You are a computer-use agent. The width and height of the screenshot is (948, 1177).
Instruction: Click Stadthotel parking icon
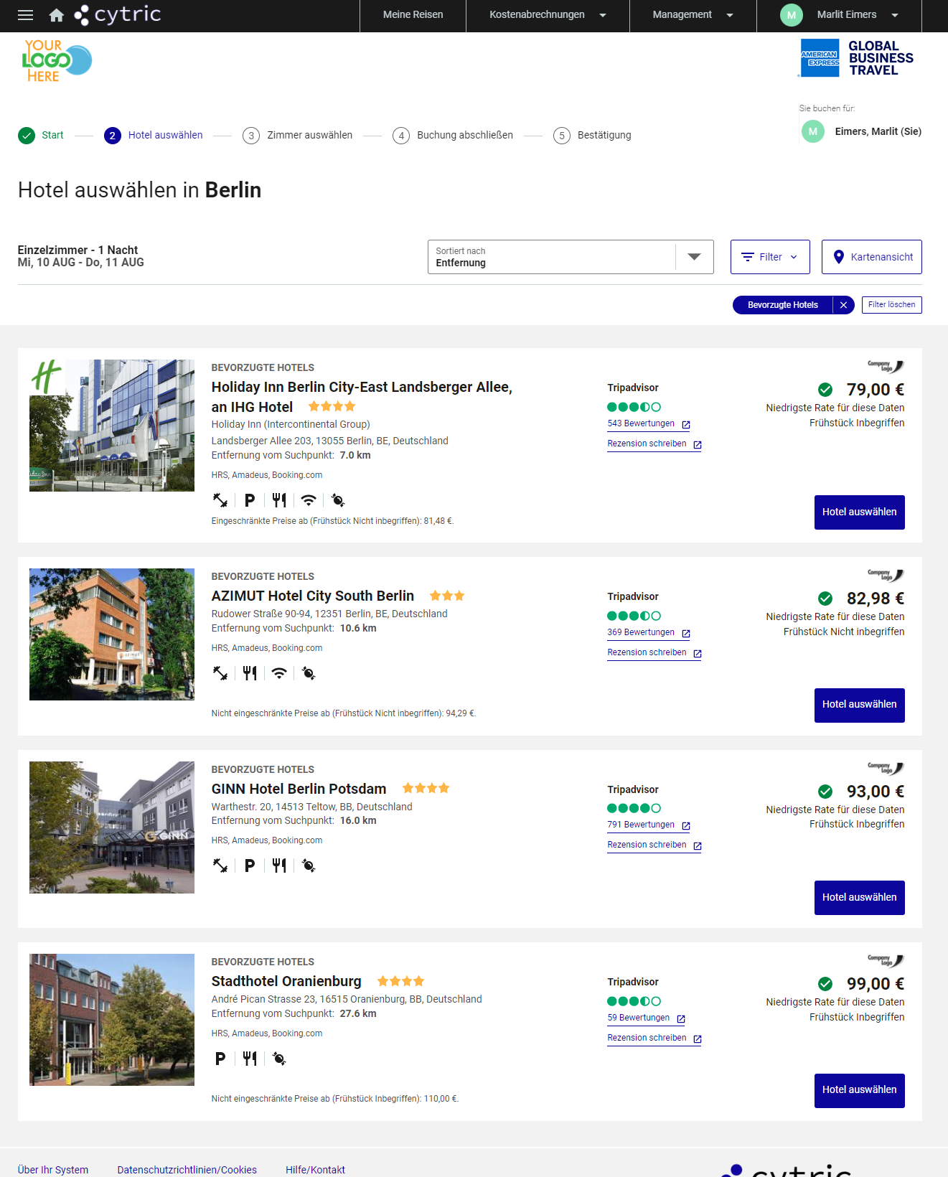tap(220, 1059)
